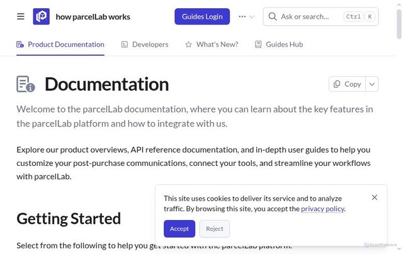Open the What's New? tab
This screenshot has width=403, height=254.
(212, 45)
